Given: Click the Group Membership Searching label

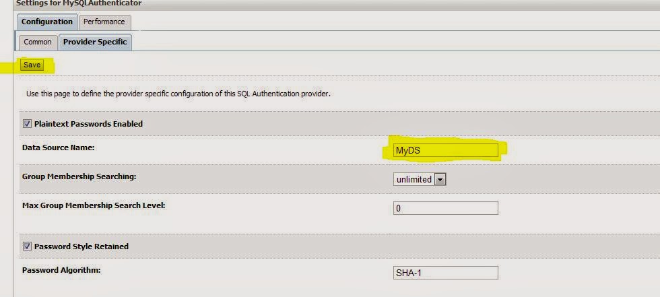Looking at the screenshot, I should (x=79, y=176).
